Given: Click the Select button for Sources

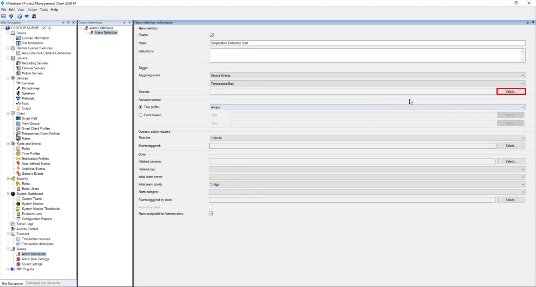Looking at the screenshot, I should 511,91.
